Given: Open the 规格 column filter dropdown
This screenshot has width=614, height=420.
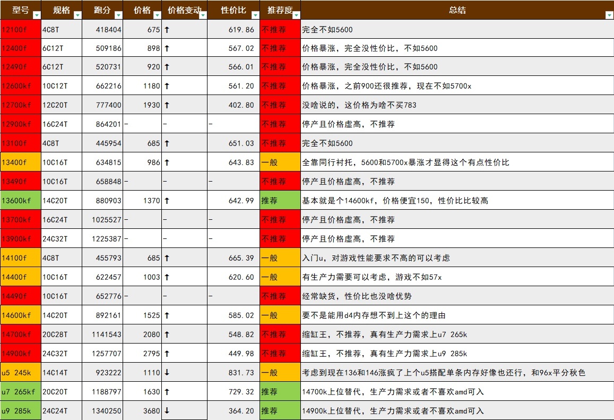Looking at the screenshot, I should 77,15.
